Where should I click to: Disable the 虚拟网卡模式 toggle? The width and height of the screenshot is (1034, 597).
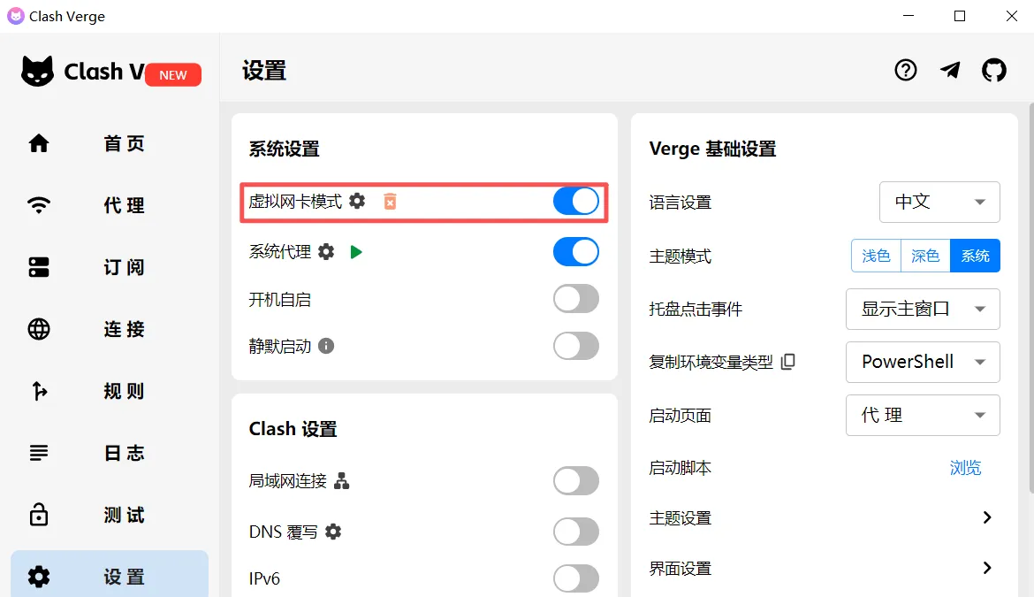coord(575,201)
